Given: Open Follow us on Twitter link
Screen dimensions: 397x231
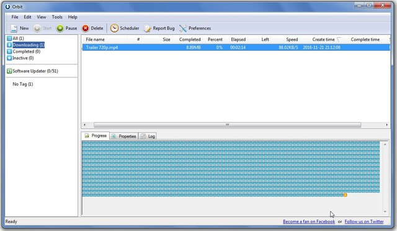Looking at the screenshot, I should (364, 222).
